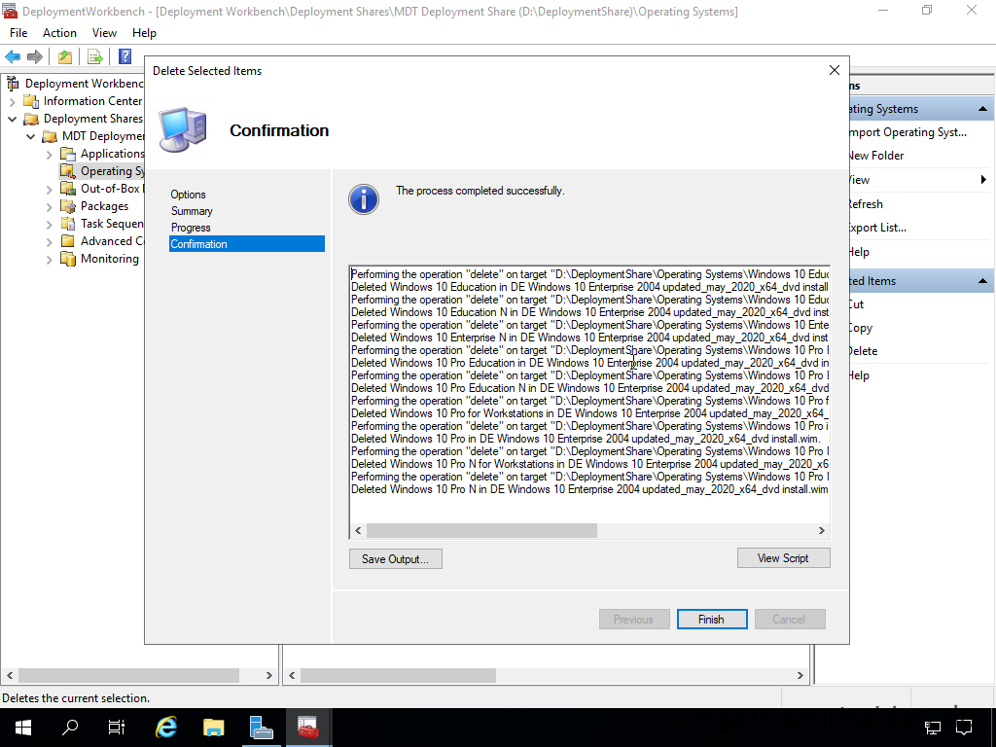The height and width of the screenshot is (747, 996).
Task: Open Action Center notifications icon
Action: (x=964, y=728)
